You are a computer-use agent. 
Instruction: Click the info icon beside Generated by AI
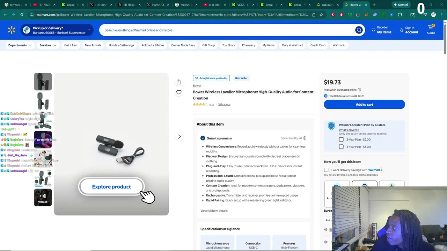305,138
